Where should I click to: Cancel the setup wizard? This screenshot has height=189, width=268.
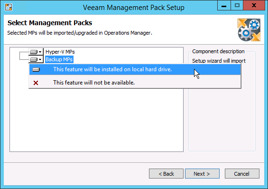242,174
